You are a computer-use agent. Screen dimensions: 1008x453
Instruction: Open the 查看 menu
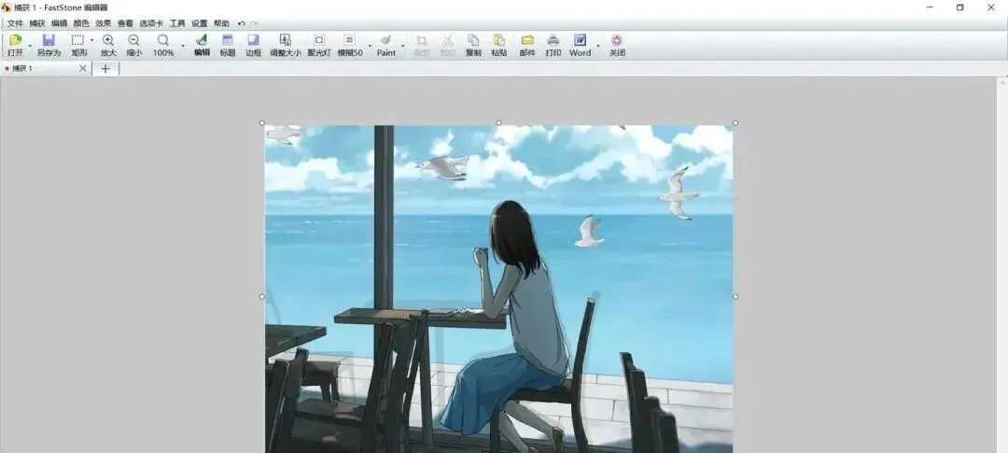click(x=125, y=23)
